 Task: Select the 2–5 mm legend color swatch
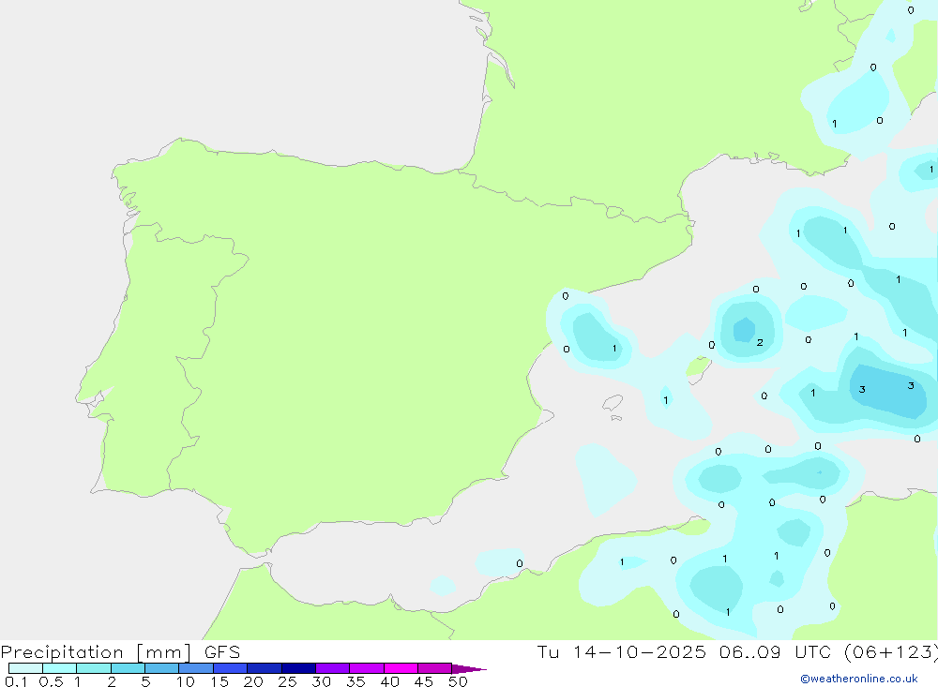(128, 668)
